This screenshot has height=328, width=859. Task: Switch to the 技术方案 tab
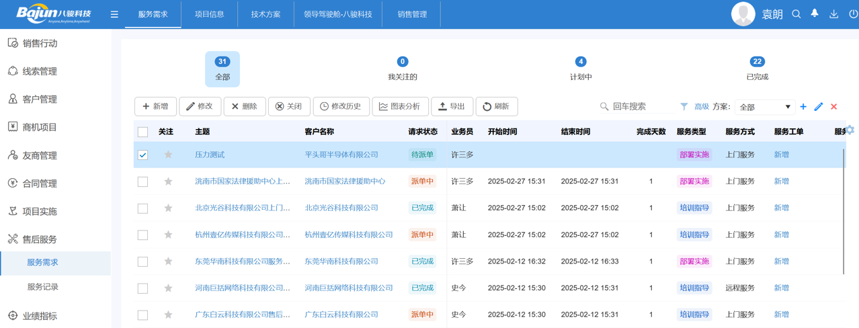pyautogui.click(x=265, y=14)
